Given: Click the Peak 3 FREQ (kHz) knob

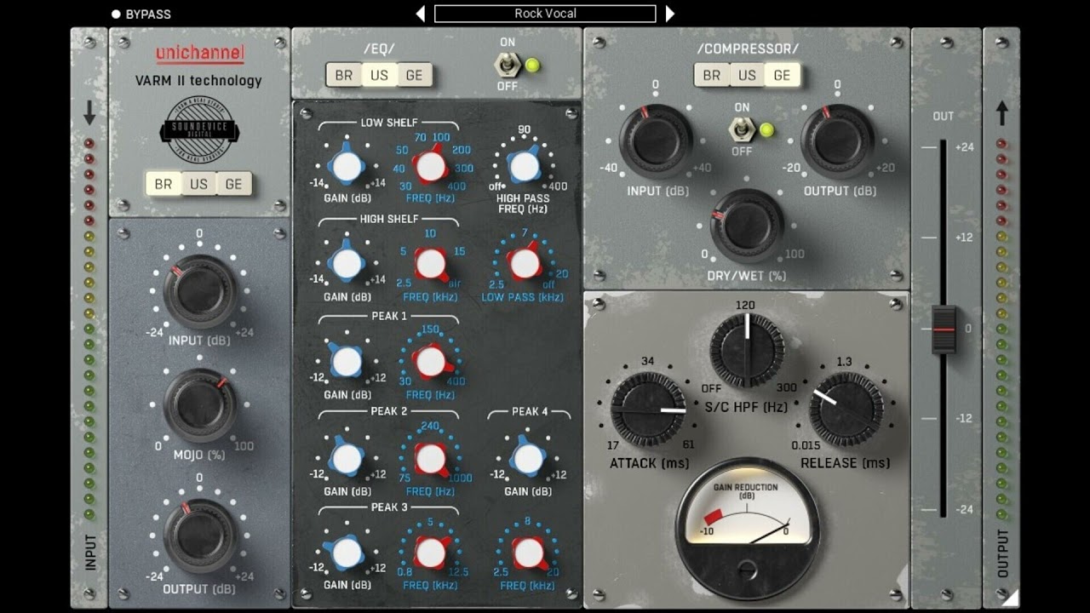Looking at the screenshot, I should tap(431, 553).
